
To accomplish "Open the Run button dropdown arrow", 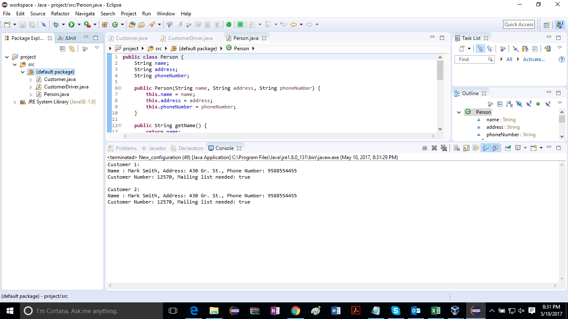I will click(79, 24).
